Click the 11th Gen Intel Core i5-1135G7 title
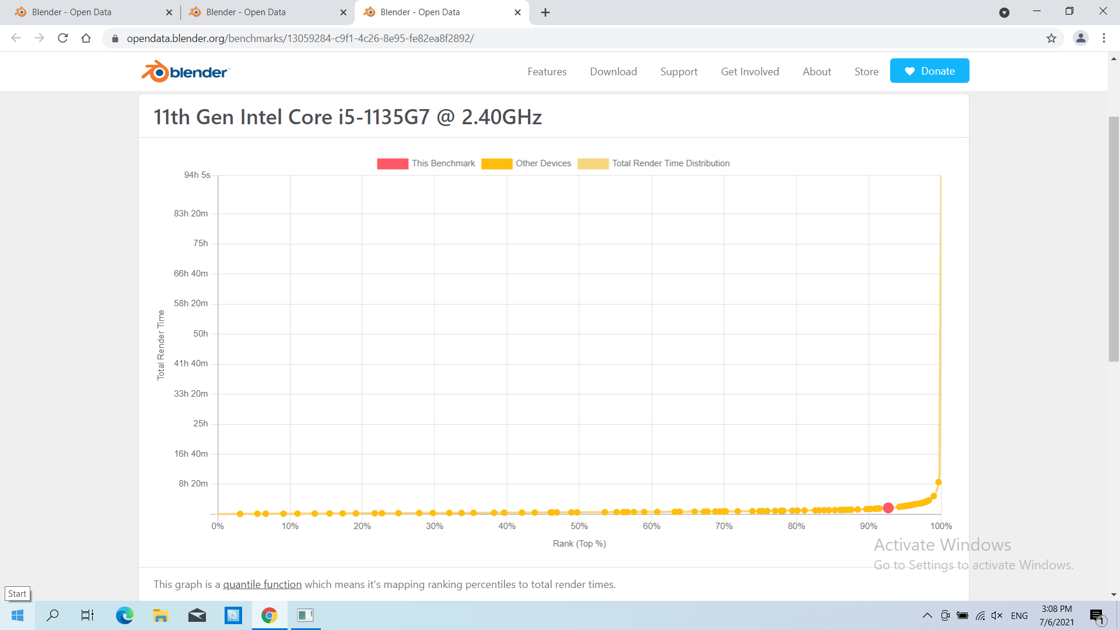Image resolution: width=1120 pixels, height=630 pixels. pyautogui.click(x=348, y=117)
